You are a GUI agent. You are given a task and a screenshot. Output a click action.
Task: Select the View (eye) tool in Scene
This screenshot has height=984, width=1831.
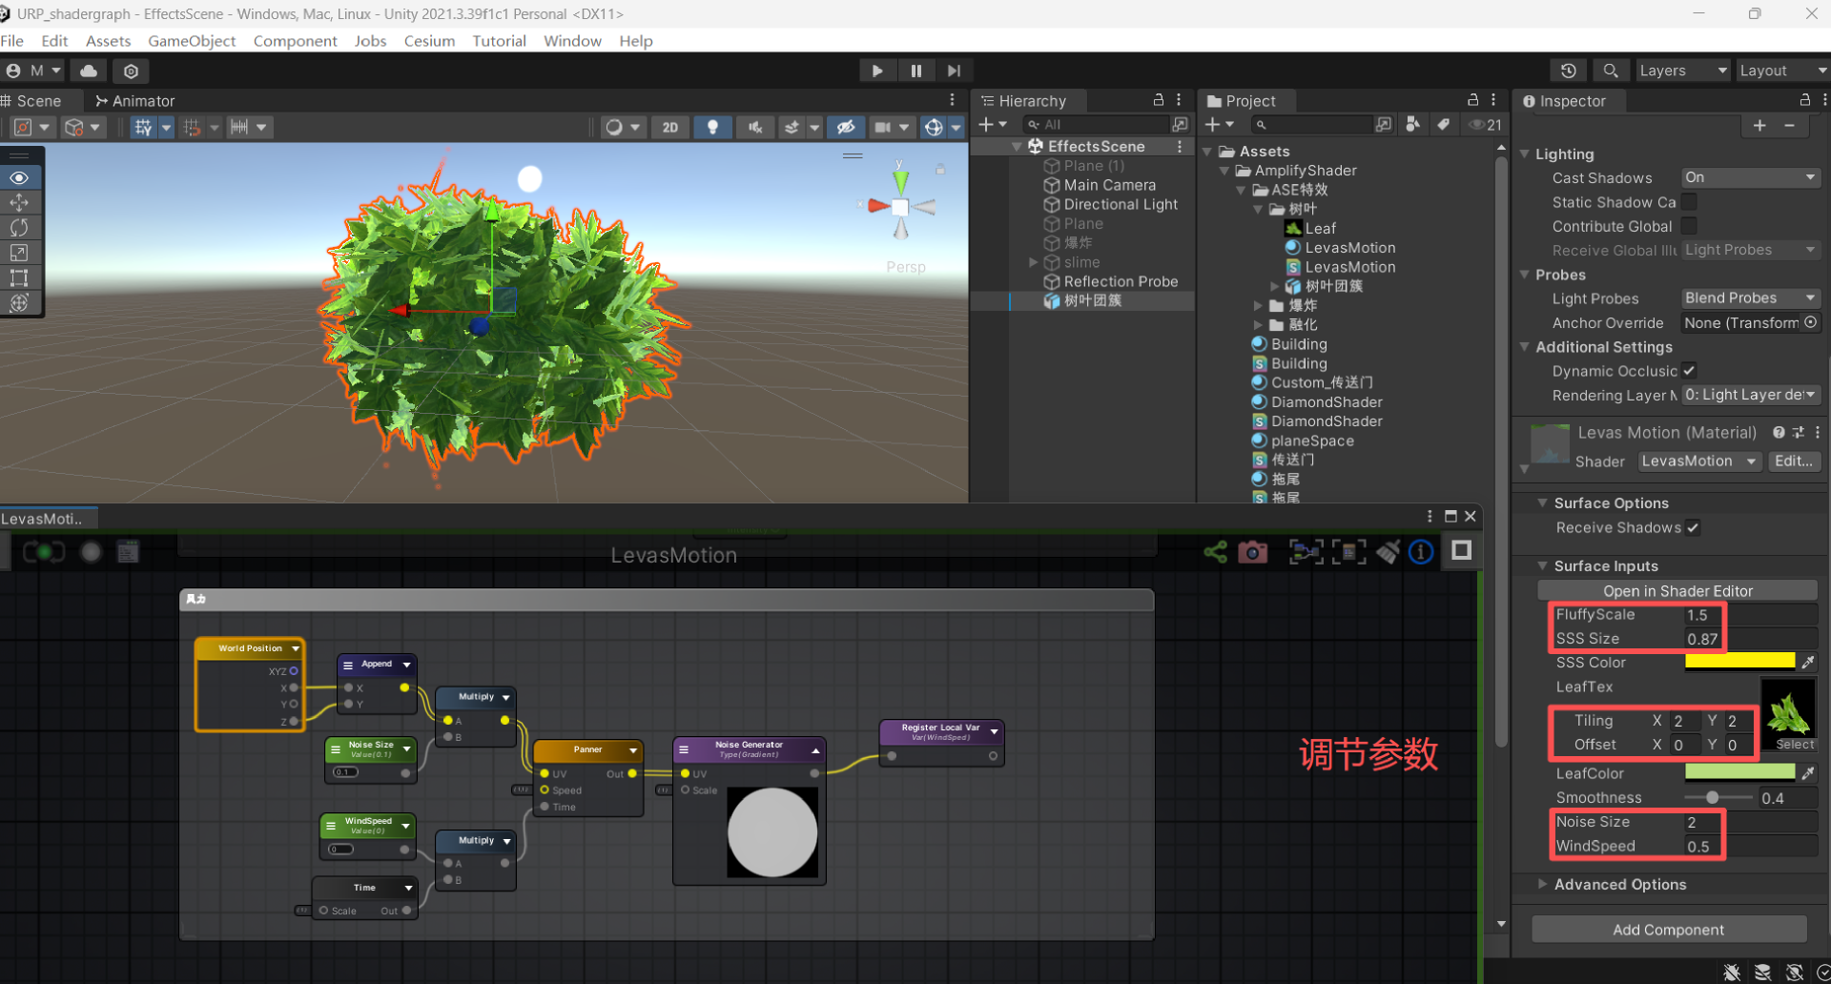pyautogui.click(x=19, y=177)
